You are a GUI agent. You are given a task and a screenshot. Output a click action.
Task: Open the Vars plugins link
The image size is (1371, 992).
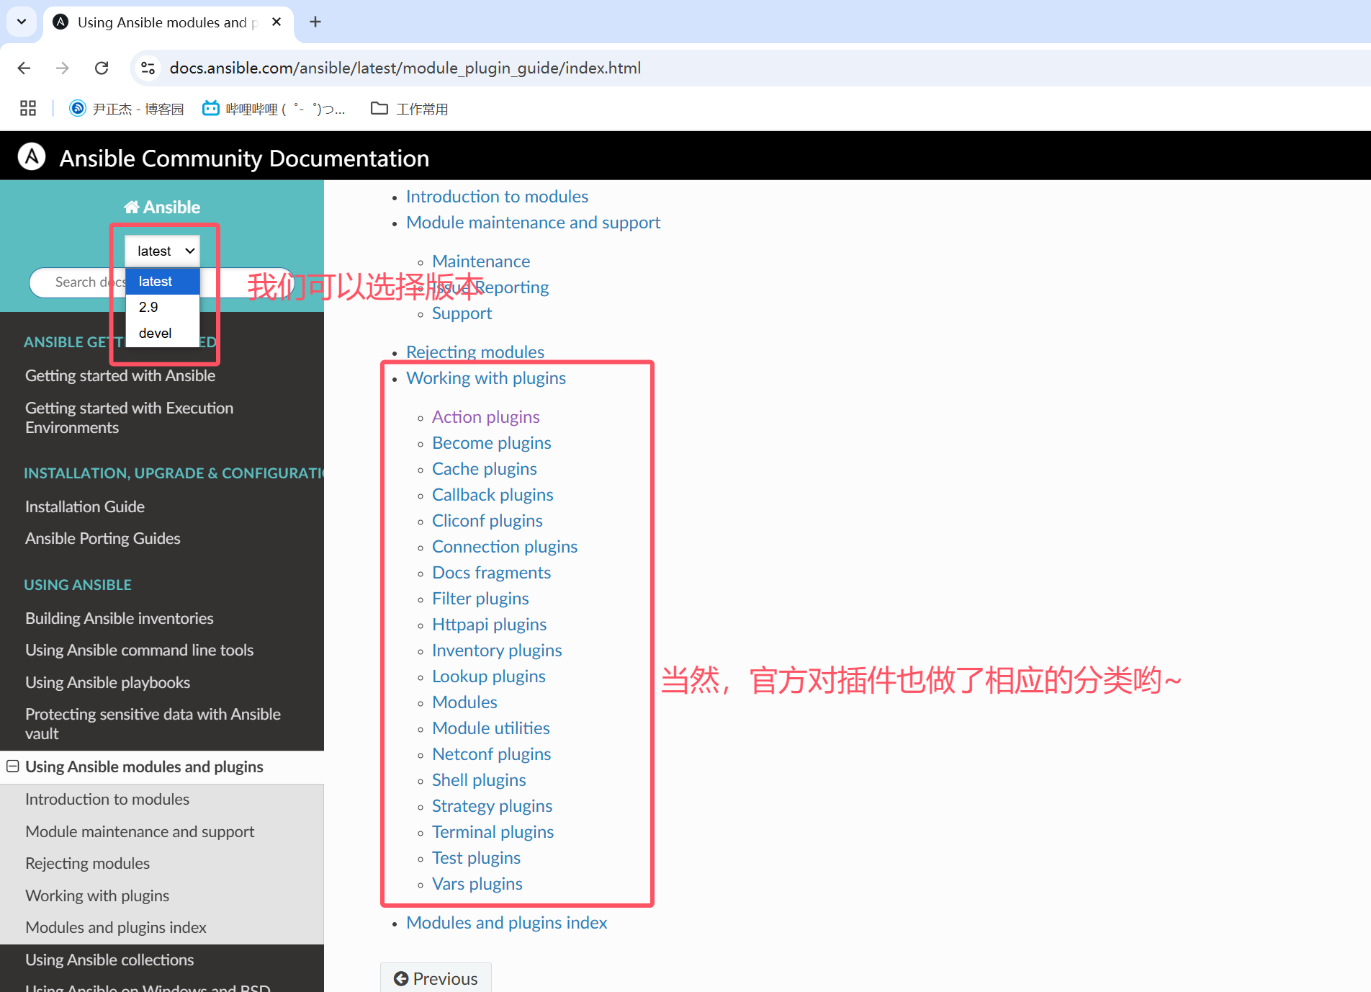(x=477, y=884)
